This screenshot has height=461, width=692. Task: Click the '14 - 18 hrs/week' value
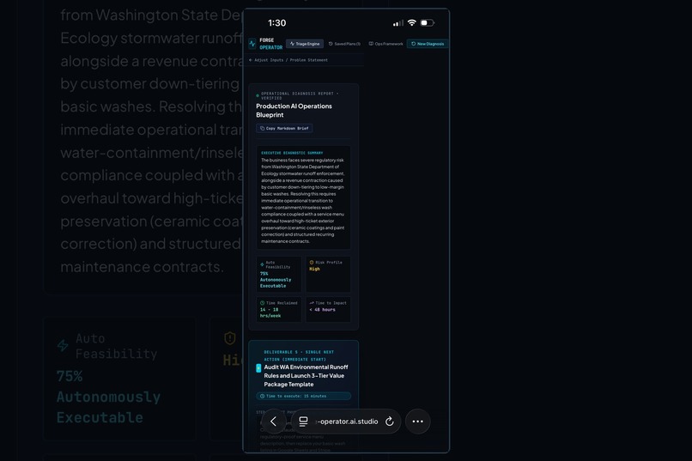(270, 312)
